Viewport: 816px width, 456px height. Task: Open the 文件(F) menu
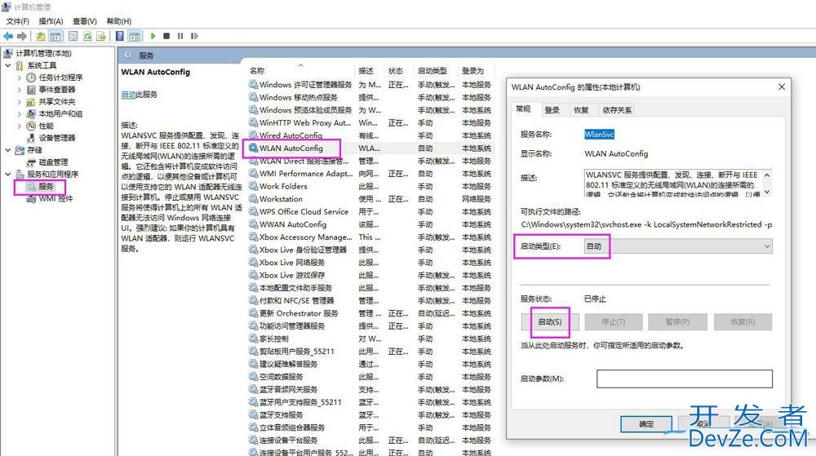pyautogui.click(x=18, y=21)
